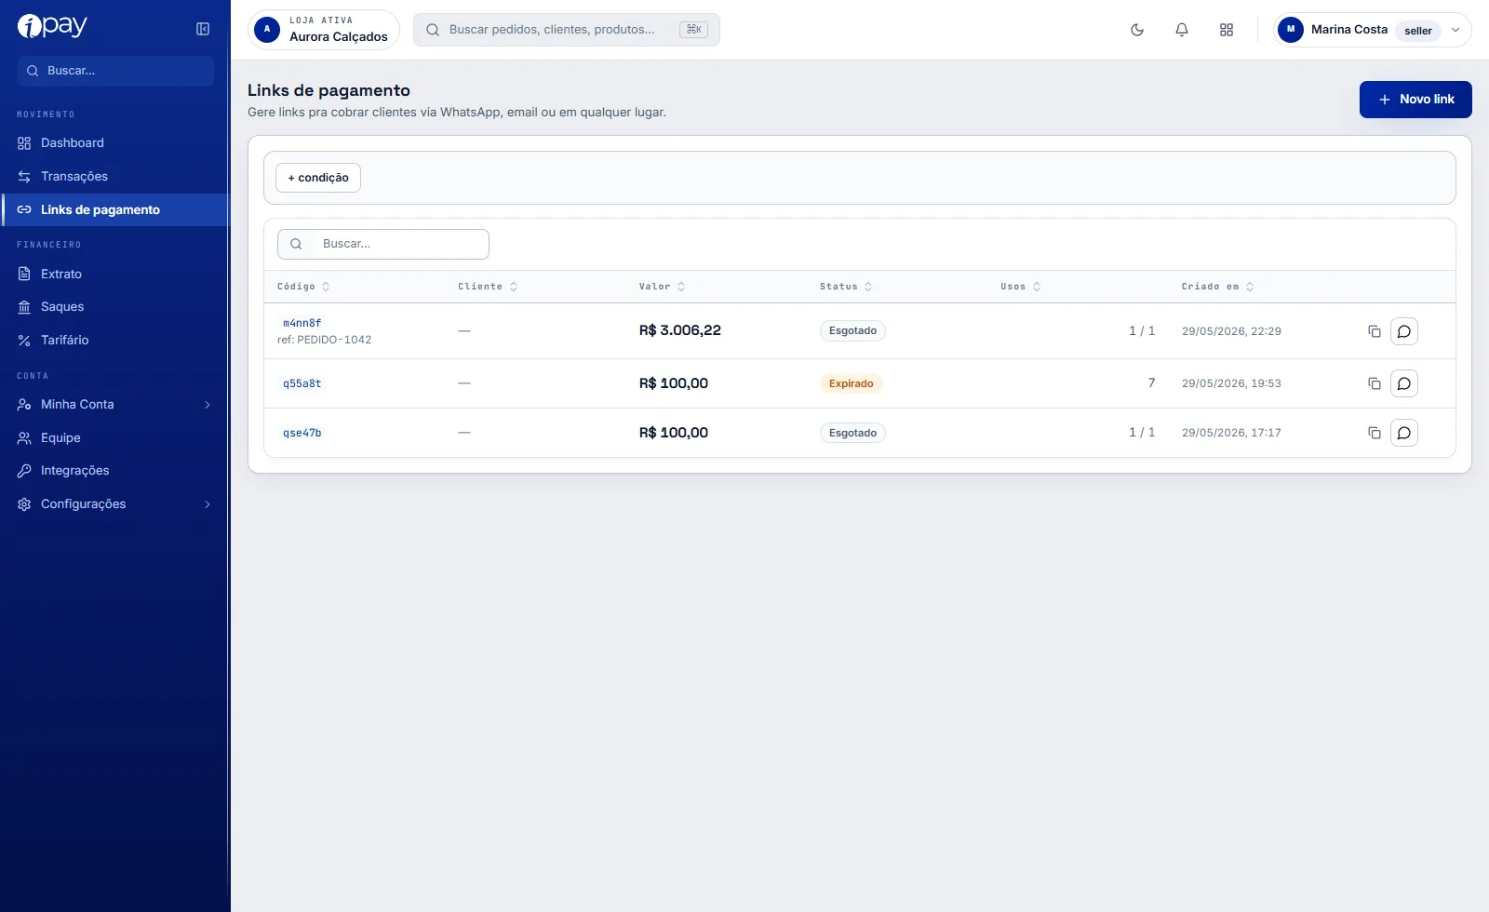Create a Novo link

(1415, 100)
